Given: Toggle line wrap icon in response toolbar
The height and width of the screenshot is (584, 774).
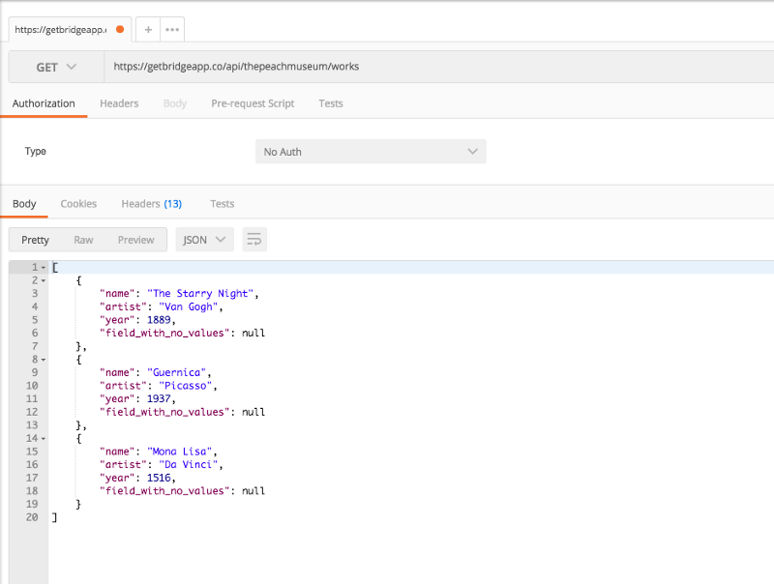Looking at the screenshot, I should click(x=254, y=240).
